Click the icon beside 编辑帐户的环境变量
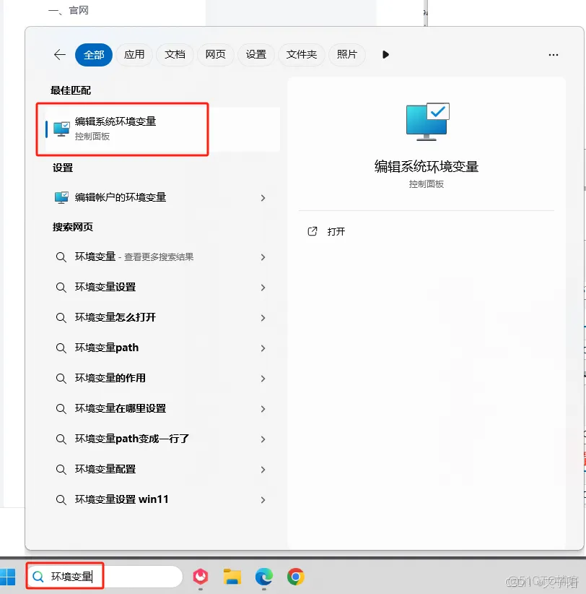Image resolution: width=586 pixels, height=594 pixels. [x=62, y=197]
